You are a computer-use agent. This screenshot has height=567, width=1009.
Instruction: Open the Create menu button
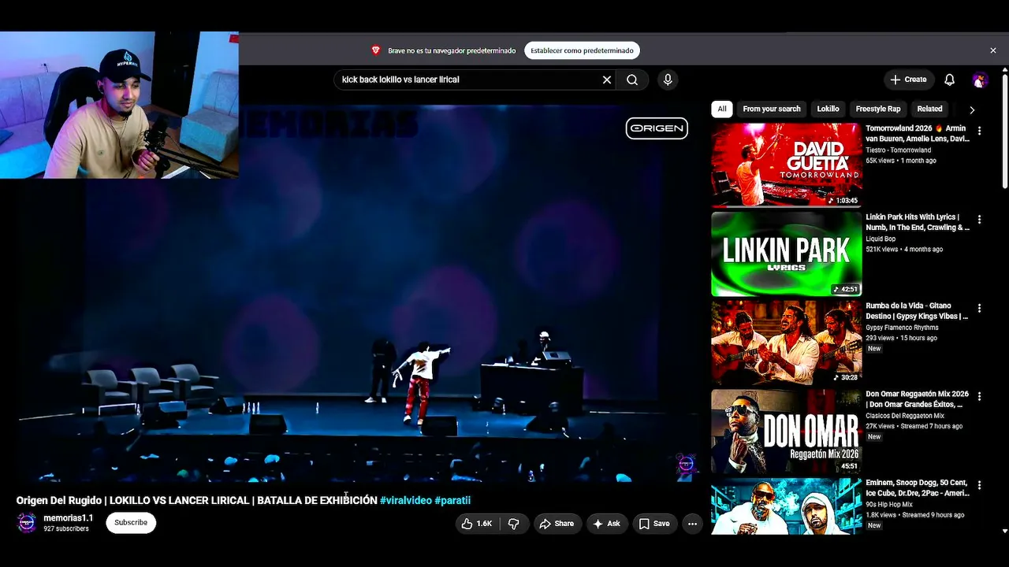tap(908, 80)
